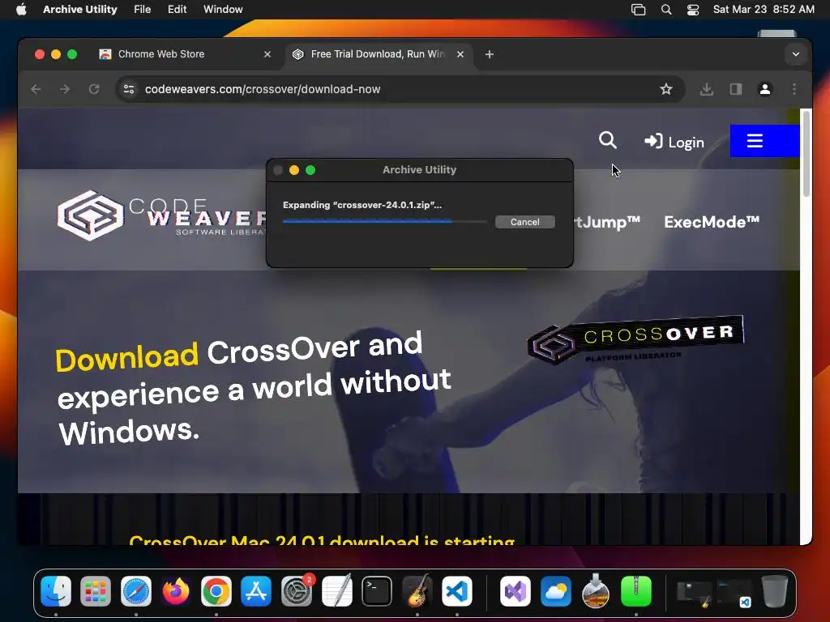Open Stage Manager icon in menu bar
Screen dimensions: 830x622
pos(639,10)
